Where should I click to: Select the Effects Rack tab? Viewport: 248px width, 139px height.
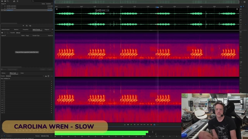[x=13, y=73]
